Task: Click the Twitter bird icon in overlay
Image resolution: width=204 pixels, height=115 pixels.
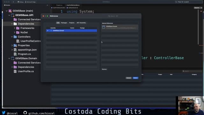Action: point(4,112)
